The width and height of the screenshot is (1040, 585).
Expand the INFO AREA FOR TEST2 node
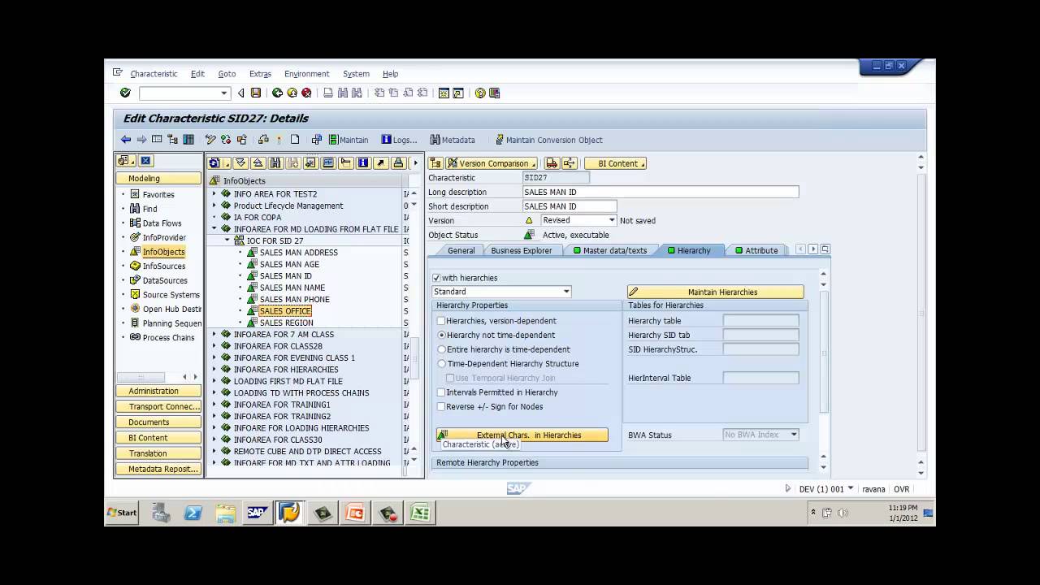[x=214, y=194]
